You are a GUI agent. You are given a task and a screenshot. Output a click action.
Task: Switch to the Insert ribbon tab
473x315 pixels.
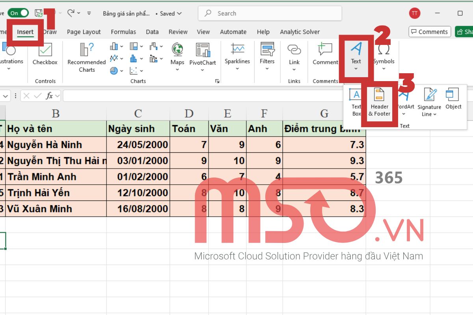coord(25,32)
